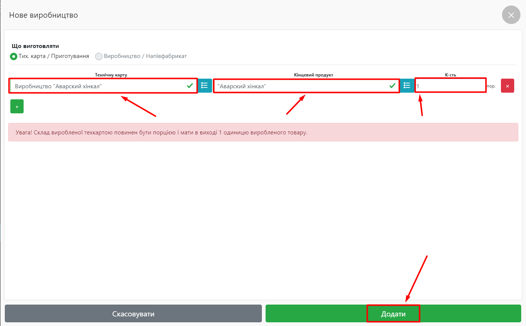Click the green checkmark in Технічну карту field
Screen dimensions: 526x326
[x=190, y=86]
